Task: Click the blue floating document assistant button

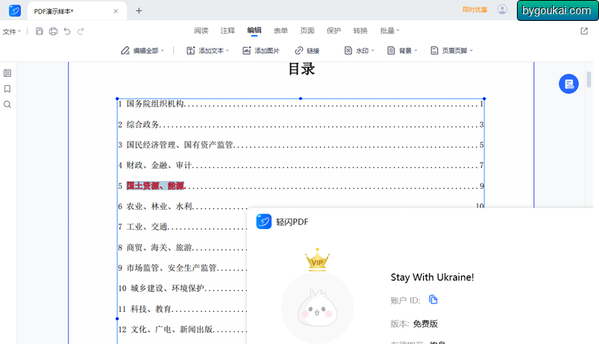Action: [568, 84]
